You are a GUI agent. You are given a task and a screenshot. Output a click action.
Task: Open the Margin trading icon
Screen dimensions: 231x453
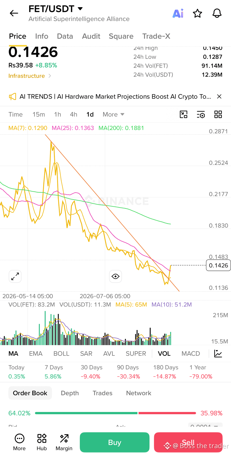tap(64, 442)
